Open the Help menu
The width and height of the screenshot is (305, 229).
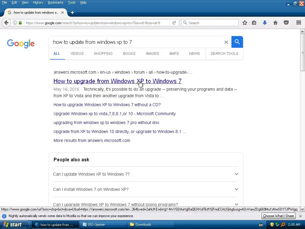pos(83,2)
